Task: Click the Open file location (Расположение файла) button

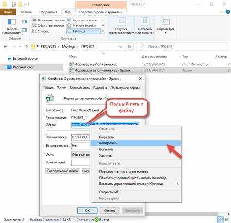Action: [62, 171]
